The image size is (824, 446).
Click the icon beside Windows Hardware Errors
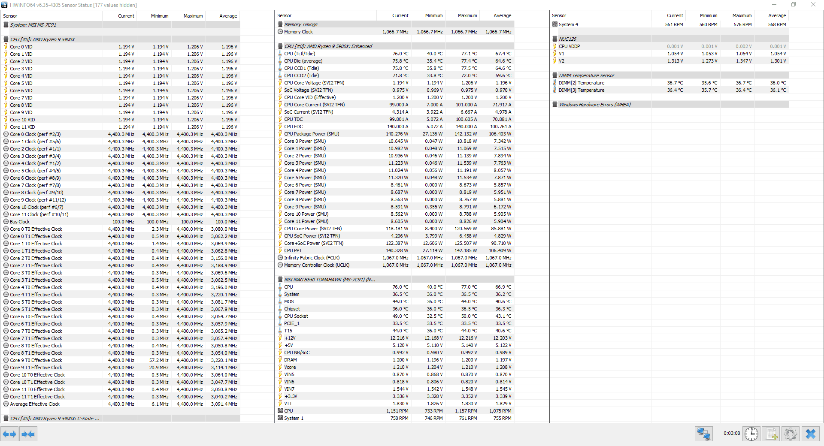point(555,105)
